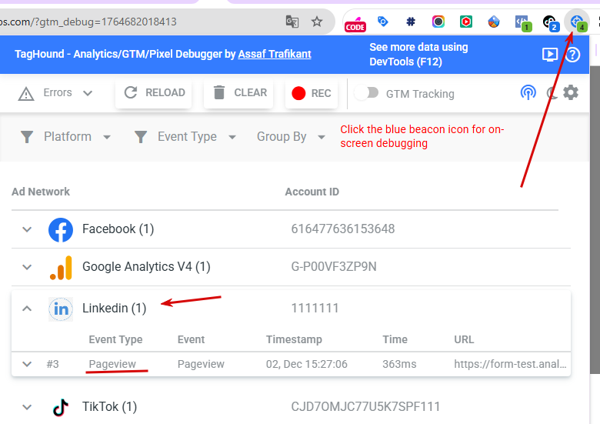Image resolution: width=600 pixels, height=424 pixels.
Task: Collapse the Linkedin network row
Action: click(27, 309)
